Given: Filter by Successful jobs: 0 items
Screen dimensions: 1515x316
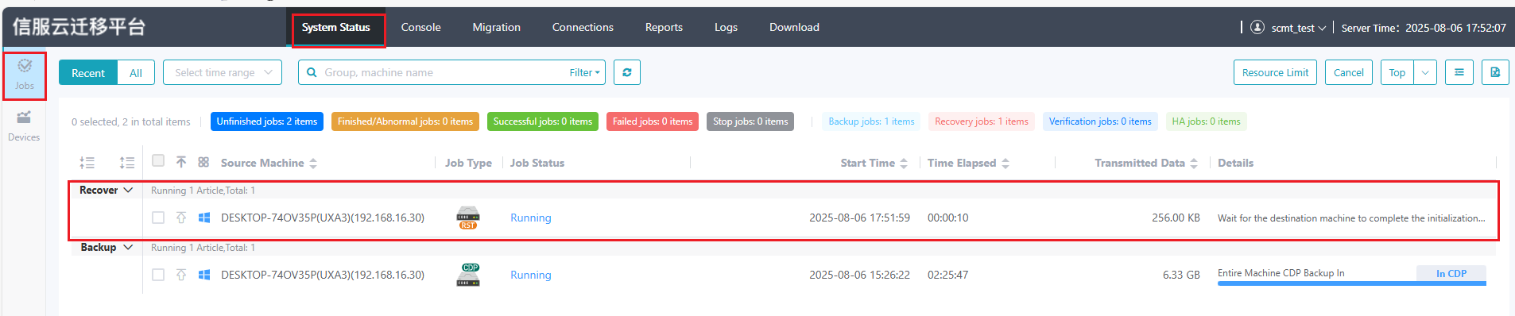Looking at the screenshot, I should [x=543, y=121].
